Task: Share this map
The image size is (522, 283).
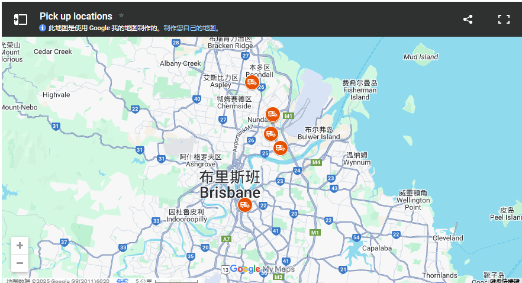Action: [x=468, y=20]
